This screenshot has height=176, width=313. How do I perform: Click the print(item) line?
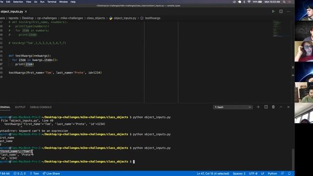(24, 64)
